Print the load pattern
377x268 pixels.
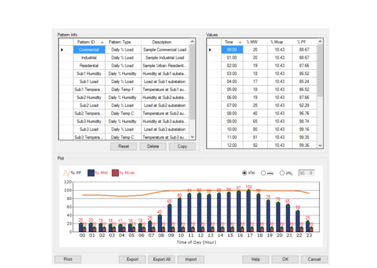[x=68, y=259]
